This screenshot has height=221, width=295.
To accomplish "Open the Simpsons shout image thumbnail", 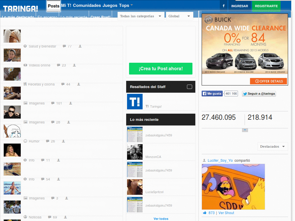I will [233, 187].
